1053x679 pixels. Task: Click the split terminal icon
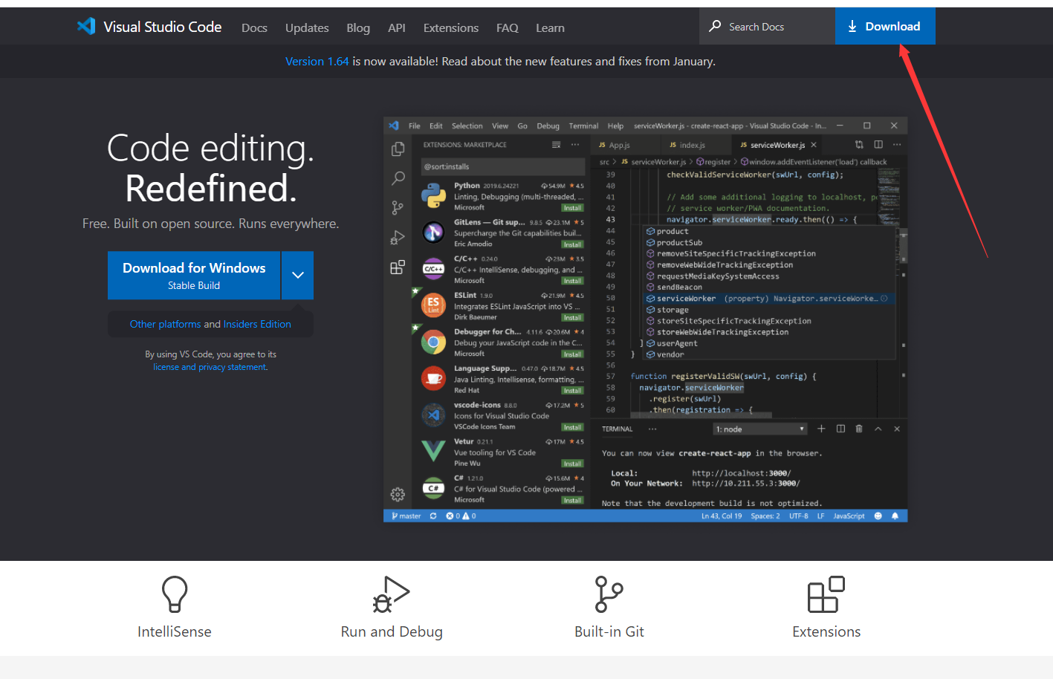[840, 429]
